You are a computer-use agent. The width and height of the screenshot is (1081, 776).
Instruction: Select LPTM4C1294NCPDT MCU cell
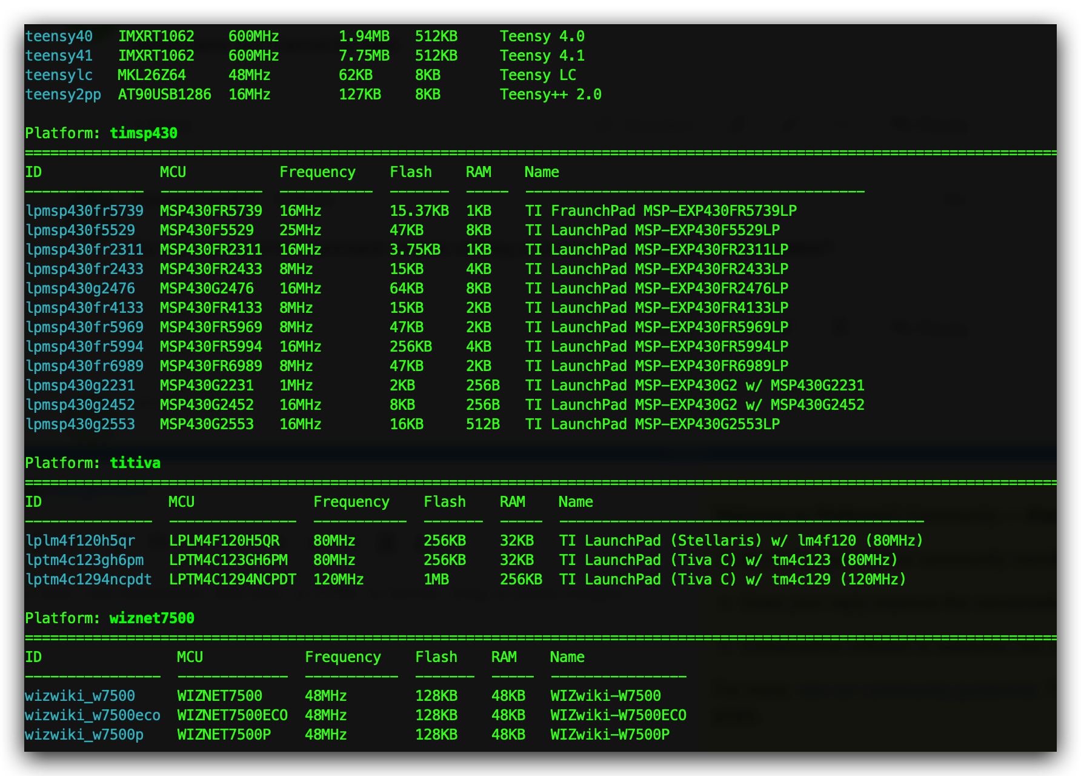coord(233,580)
